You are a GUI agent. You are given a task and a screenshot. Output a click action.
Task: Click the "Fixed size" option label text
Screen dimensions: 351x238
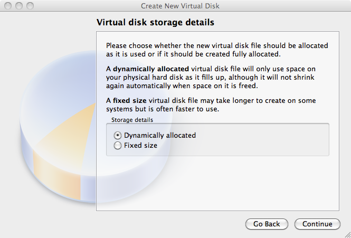coord(140,146)
